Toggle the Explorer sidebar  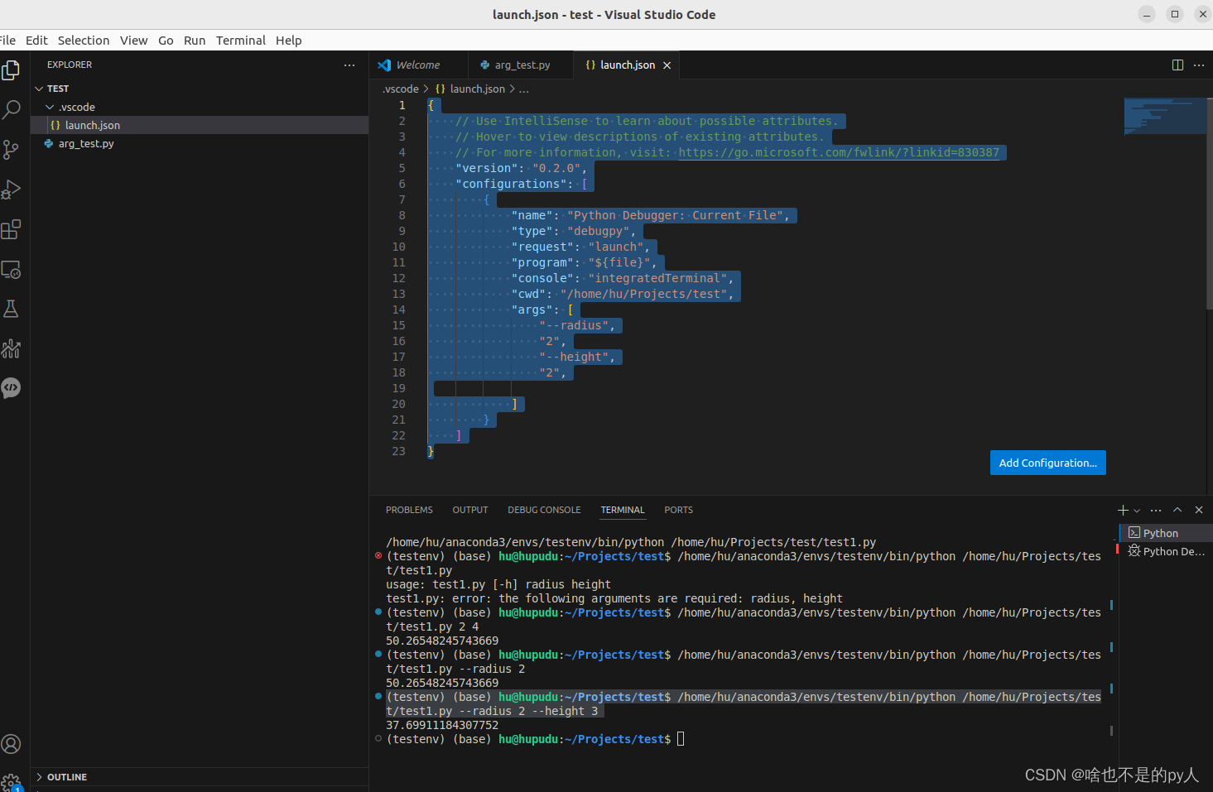(x=12, y=70)
